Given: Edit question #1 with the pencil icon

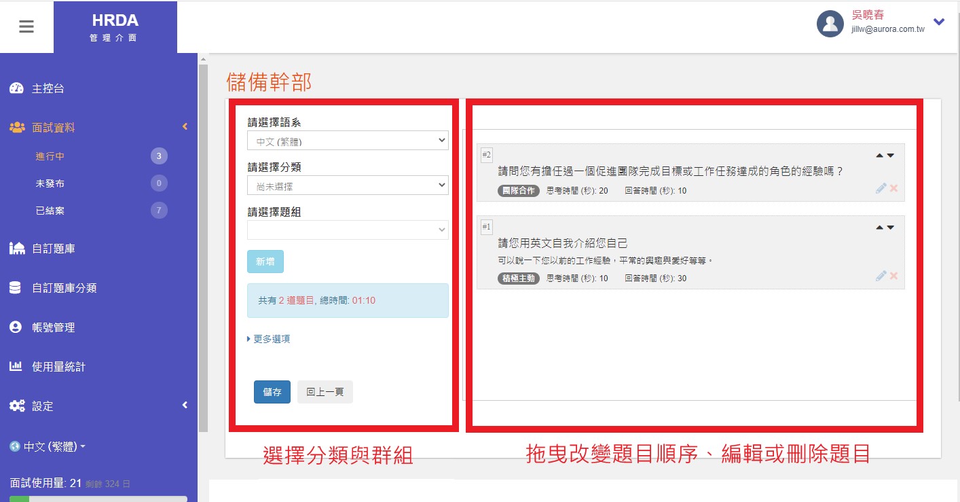Looking at the screenshot, I should [x=881, y=276].
